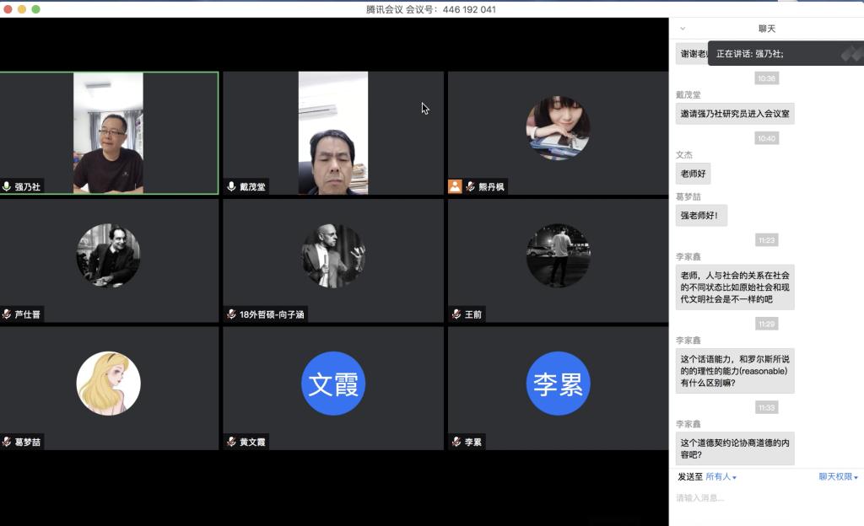The height and width of the screenshot is (526, 864).
Task: Open 所有人 recipient dropdown
Action: click(721, 476)
